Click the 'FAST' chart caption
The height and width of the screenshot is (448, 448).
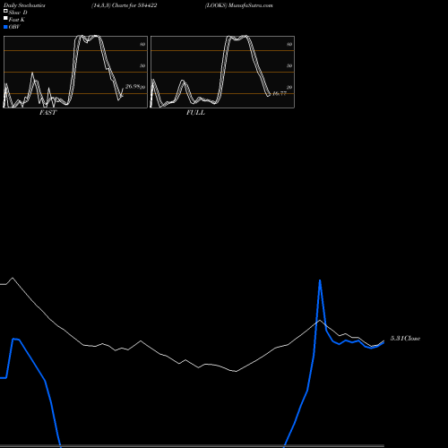tap(47, 113)
